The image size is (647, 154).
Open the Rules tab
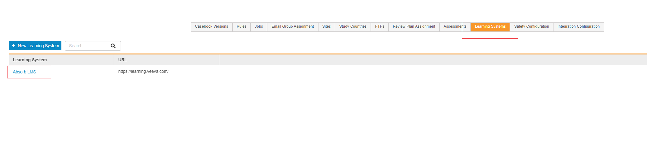[241, 27]
